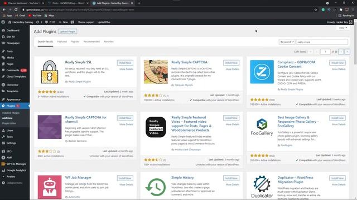Open Cloud Templates in the sidebar
The width and height of the screenshot is (357, 200).
coord(16,77)
